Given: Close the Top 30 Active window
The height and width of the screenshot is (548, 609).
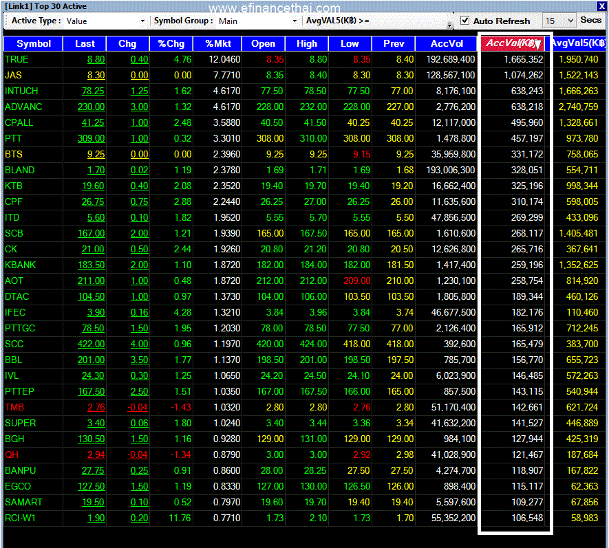Looking at the screenshot, I should [601, 6].
